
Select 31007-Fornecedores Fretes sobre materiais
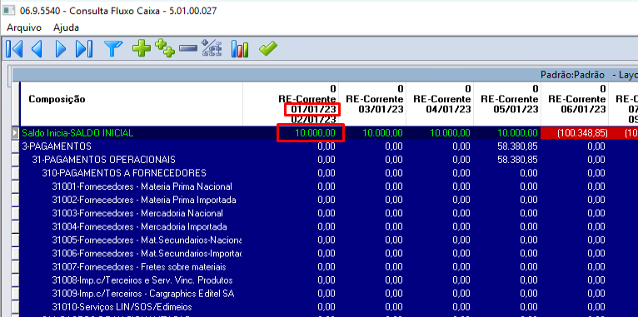coord(328,267)
